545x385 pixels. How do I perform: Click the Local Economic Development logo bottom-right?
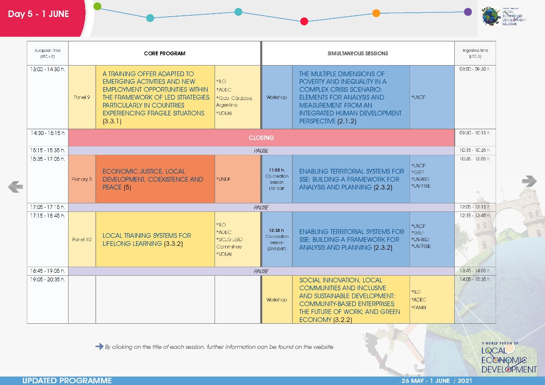coord(509,358)
